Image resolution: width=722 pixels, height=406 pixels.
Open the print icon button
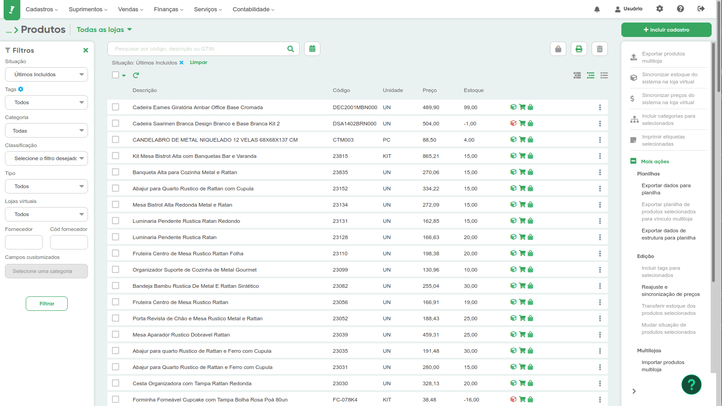579,49
